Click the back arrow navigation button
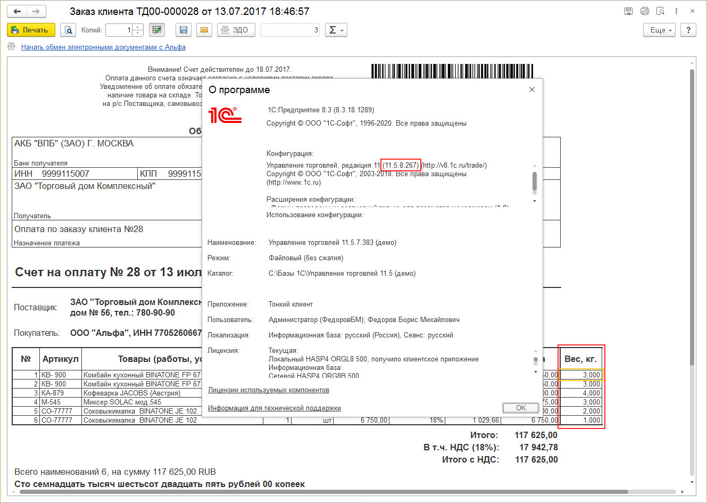 (17, 11)
